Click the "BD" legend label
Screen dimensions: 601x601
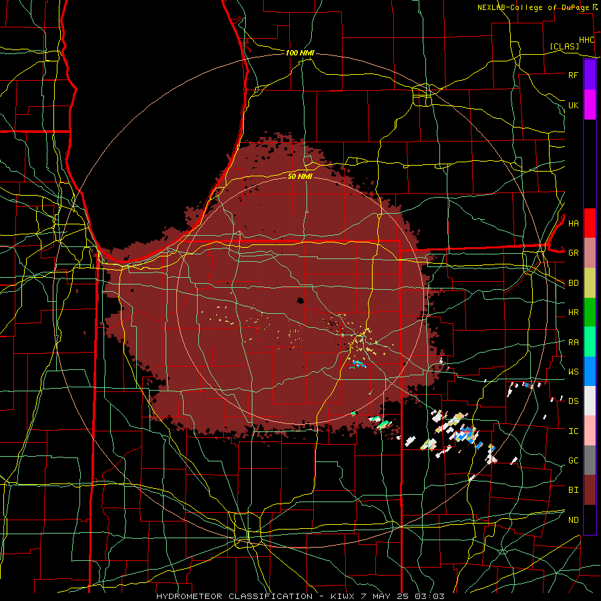pyautogui.click(x=573, y=283)
